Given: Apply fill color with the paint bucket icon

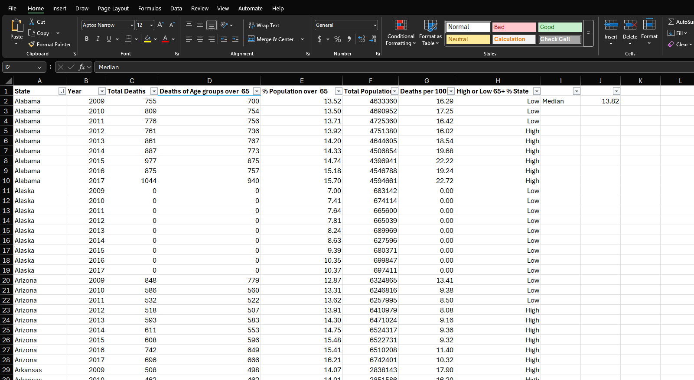Looking at the screenshot, I should [147, 39].
